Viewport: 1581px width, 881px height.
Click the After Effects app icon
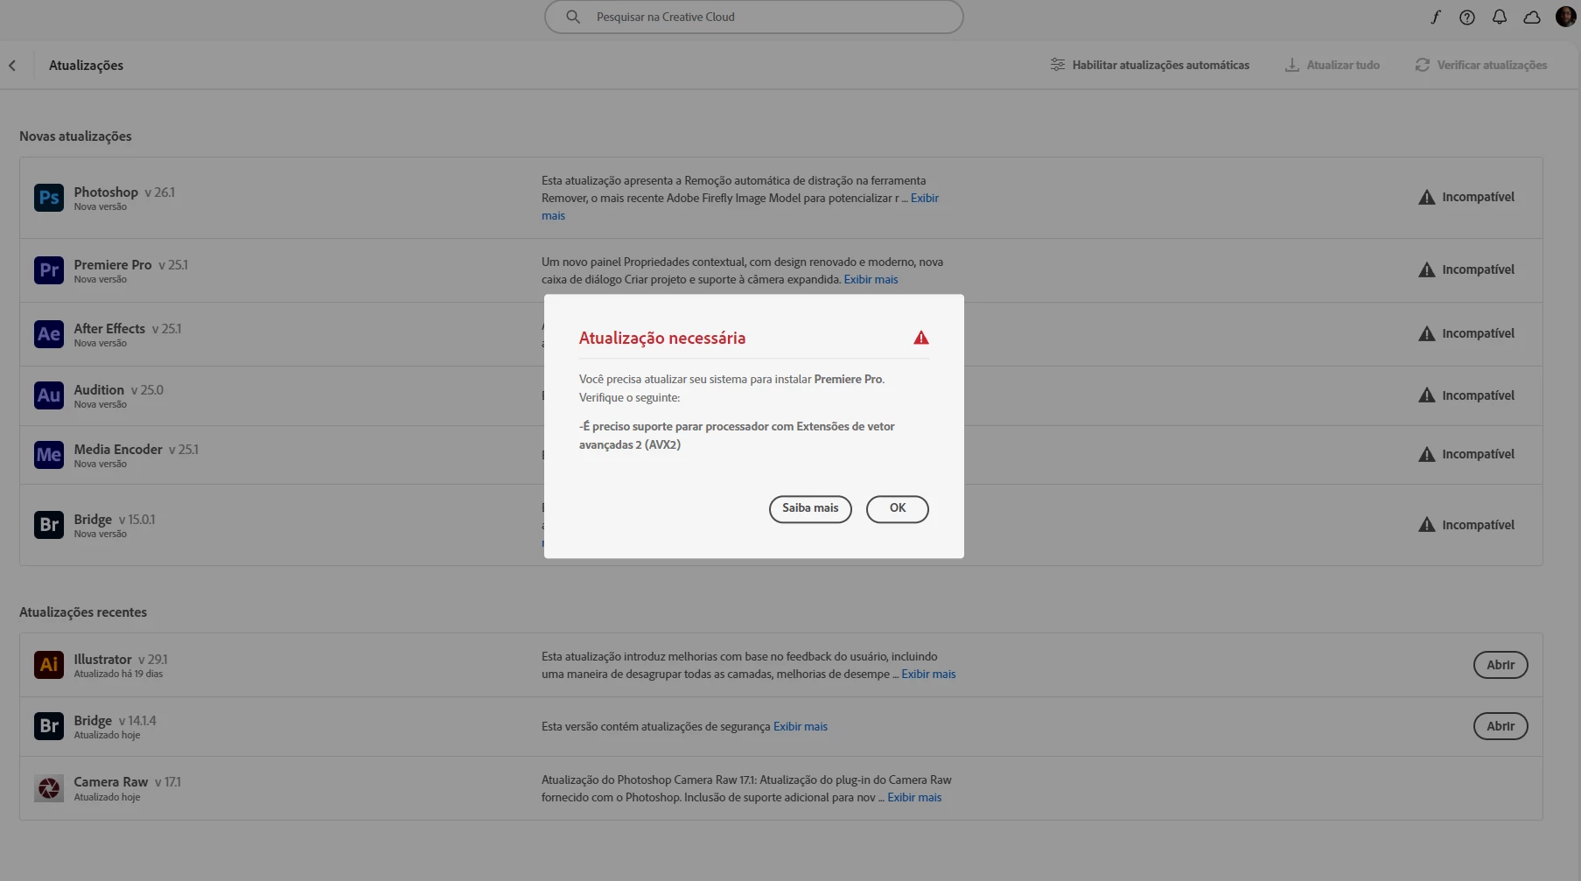[49, 334]
